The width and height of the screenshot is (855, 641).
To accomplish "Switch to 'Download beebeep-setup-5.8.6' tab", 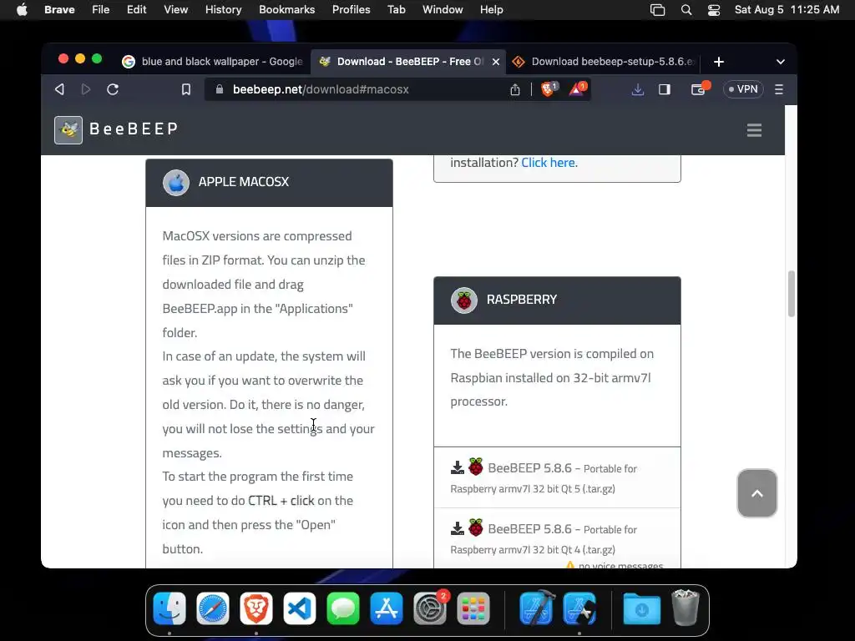I will (x=604, y=62).
